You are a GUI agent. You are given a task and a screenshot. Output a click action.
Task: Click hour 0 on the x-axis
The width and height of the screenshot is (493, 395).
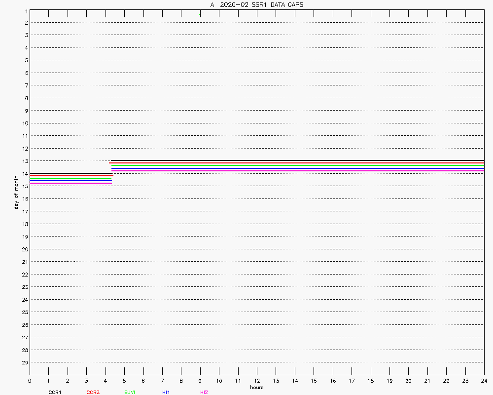[x=30, y=381]
